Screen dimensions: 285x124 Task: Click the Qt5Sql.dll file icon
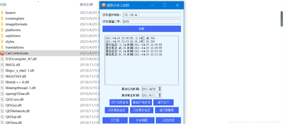[x=2, y=117]
